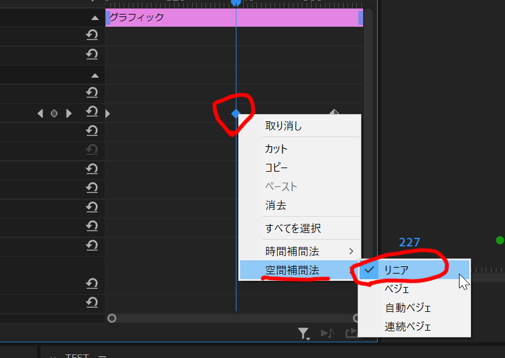Click the add/remove keyframe diamond icon
The image size is (505, 358).
click(53, 113)
